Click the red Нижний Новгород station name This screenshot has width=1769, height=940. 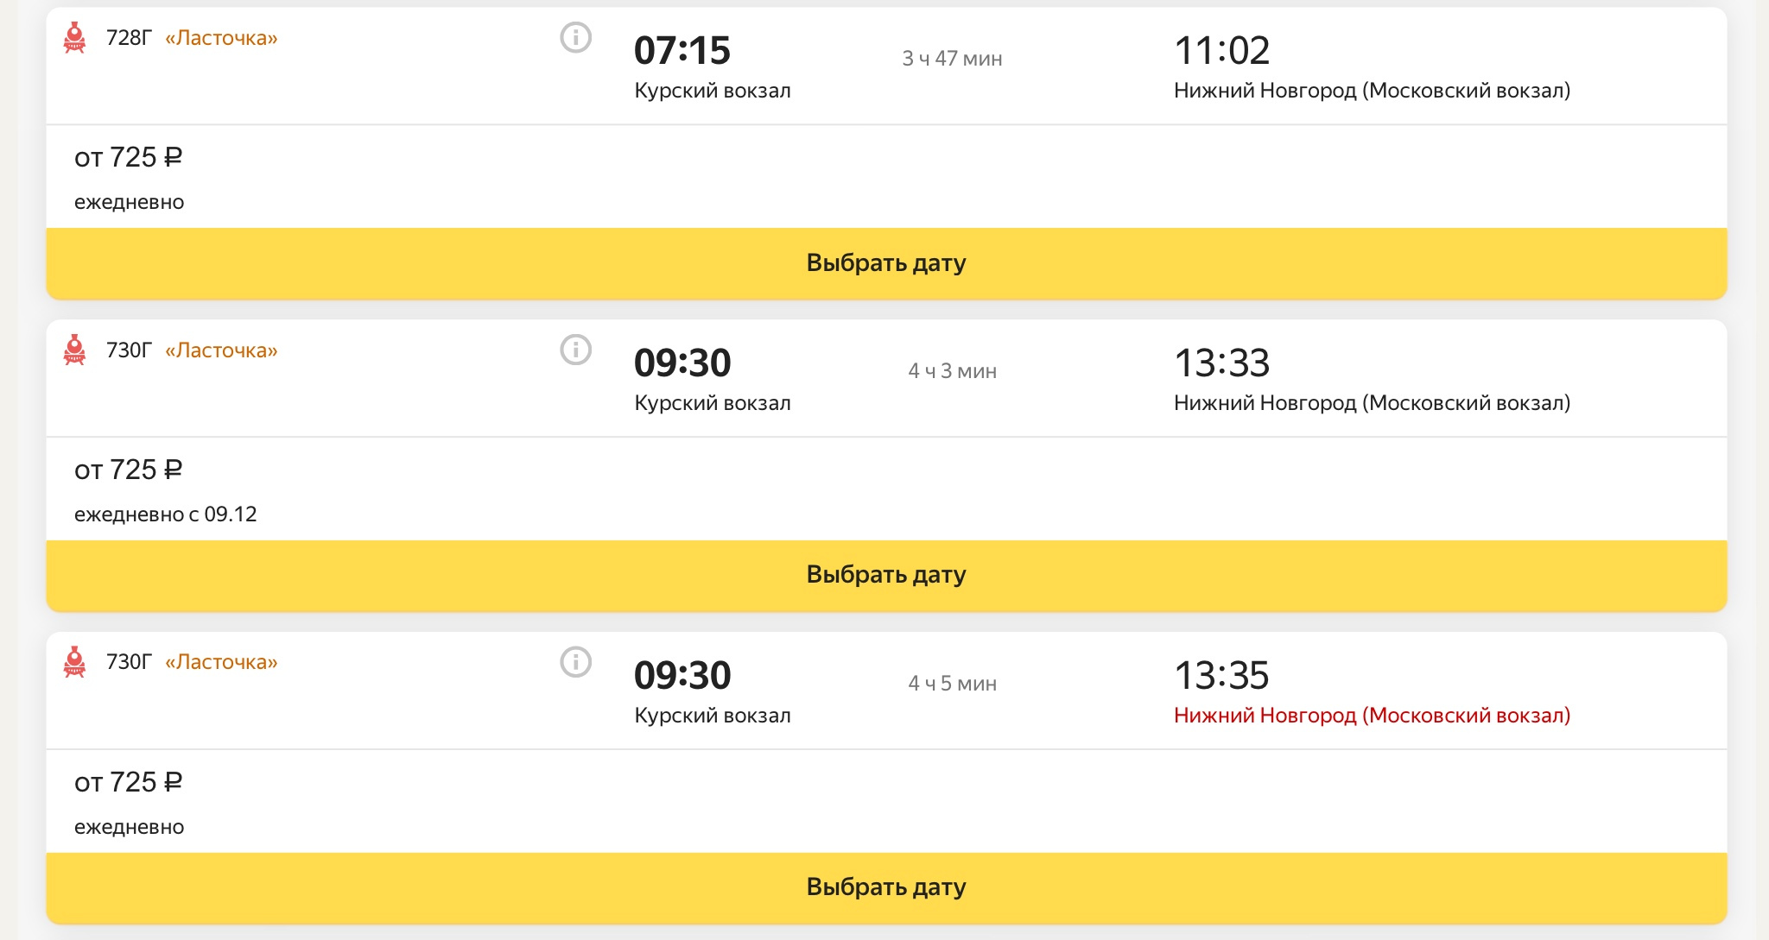1372,716
